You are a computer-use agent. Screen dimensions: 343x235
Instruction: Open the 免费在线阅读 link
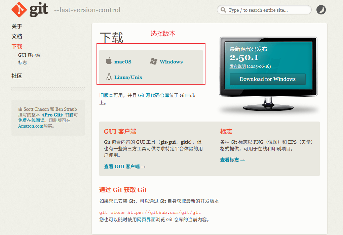31,120
